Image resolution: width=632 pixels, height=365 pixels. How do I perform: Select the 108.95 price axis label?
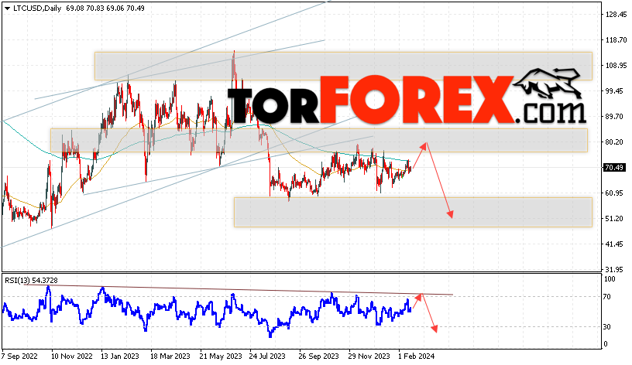tap(616, 65)
